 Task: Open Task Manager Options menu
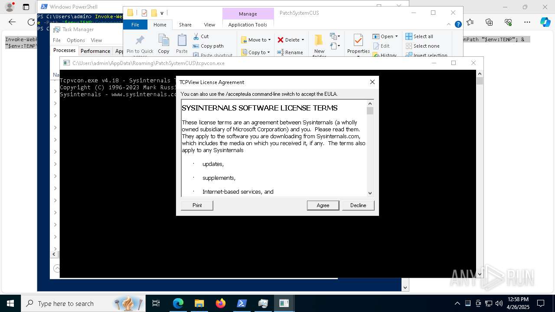(x=76, y=40)
